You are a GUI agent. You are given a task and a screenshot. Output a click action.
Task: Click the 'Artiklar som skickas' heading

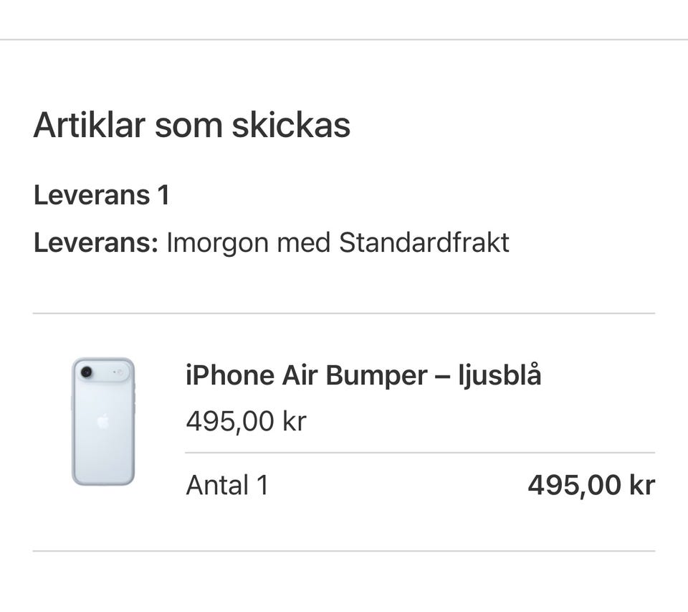pyautogui.click(x=192, y=126)
